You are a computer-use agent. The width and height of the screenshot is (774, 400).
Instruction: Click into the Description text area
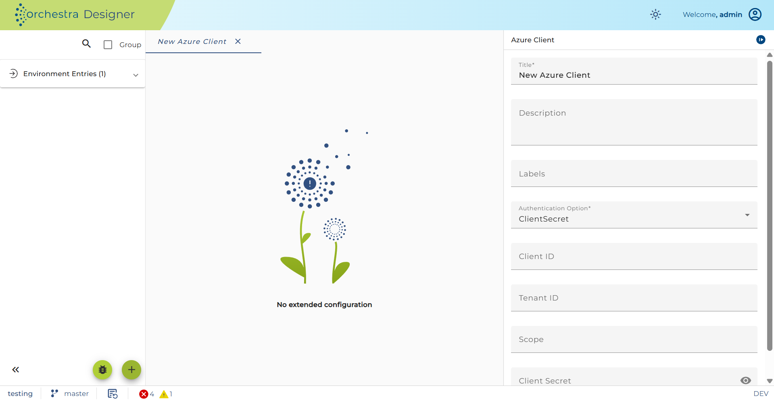(x=634, y=122)
